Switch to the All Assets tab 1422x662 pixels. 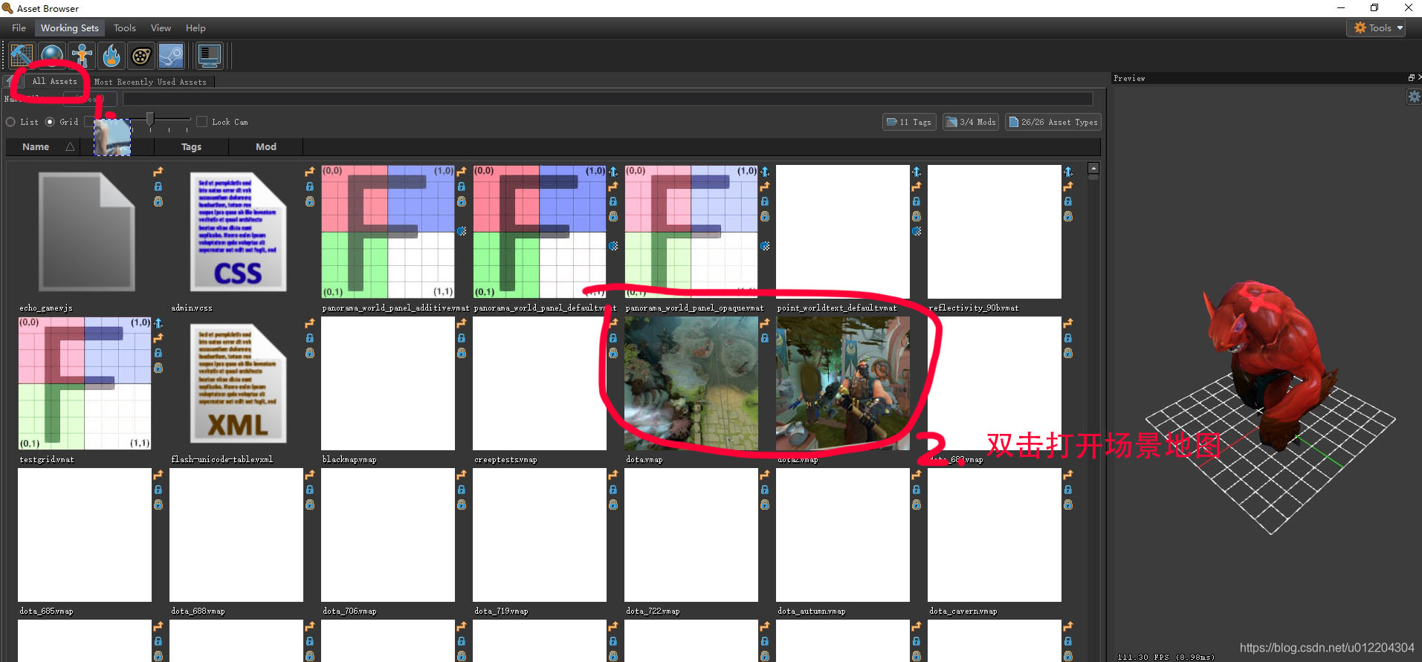tap(54, 81)
